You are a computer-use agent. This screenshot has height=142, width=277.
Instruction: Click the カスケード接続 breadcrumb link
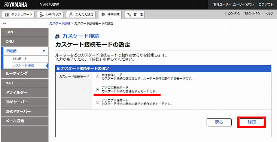(x=60, y=23)
